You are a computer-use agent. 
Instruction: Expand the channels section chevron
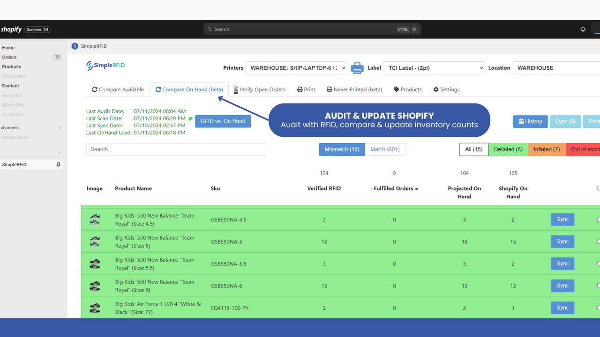59,128
